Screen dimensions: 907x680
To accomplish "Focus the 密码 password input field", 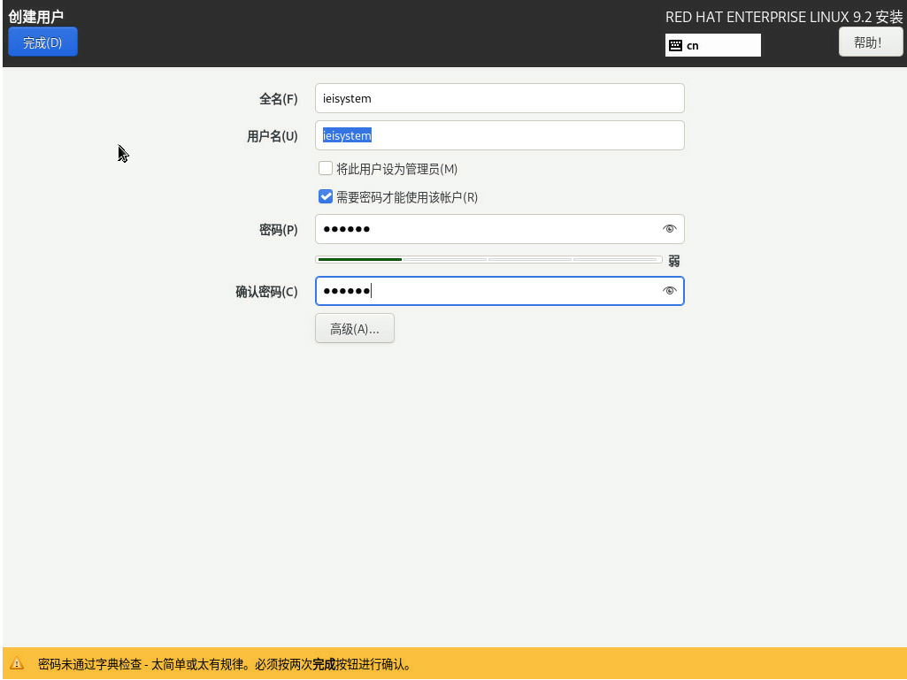I will click(487, 229).
